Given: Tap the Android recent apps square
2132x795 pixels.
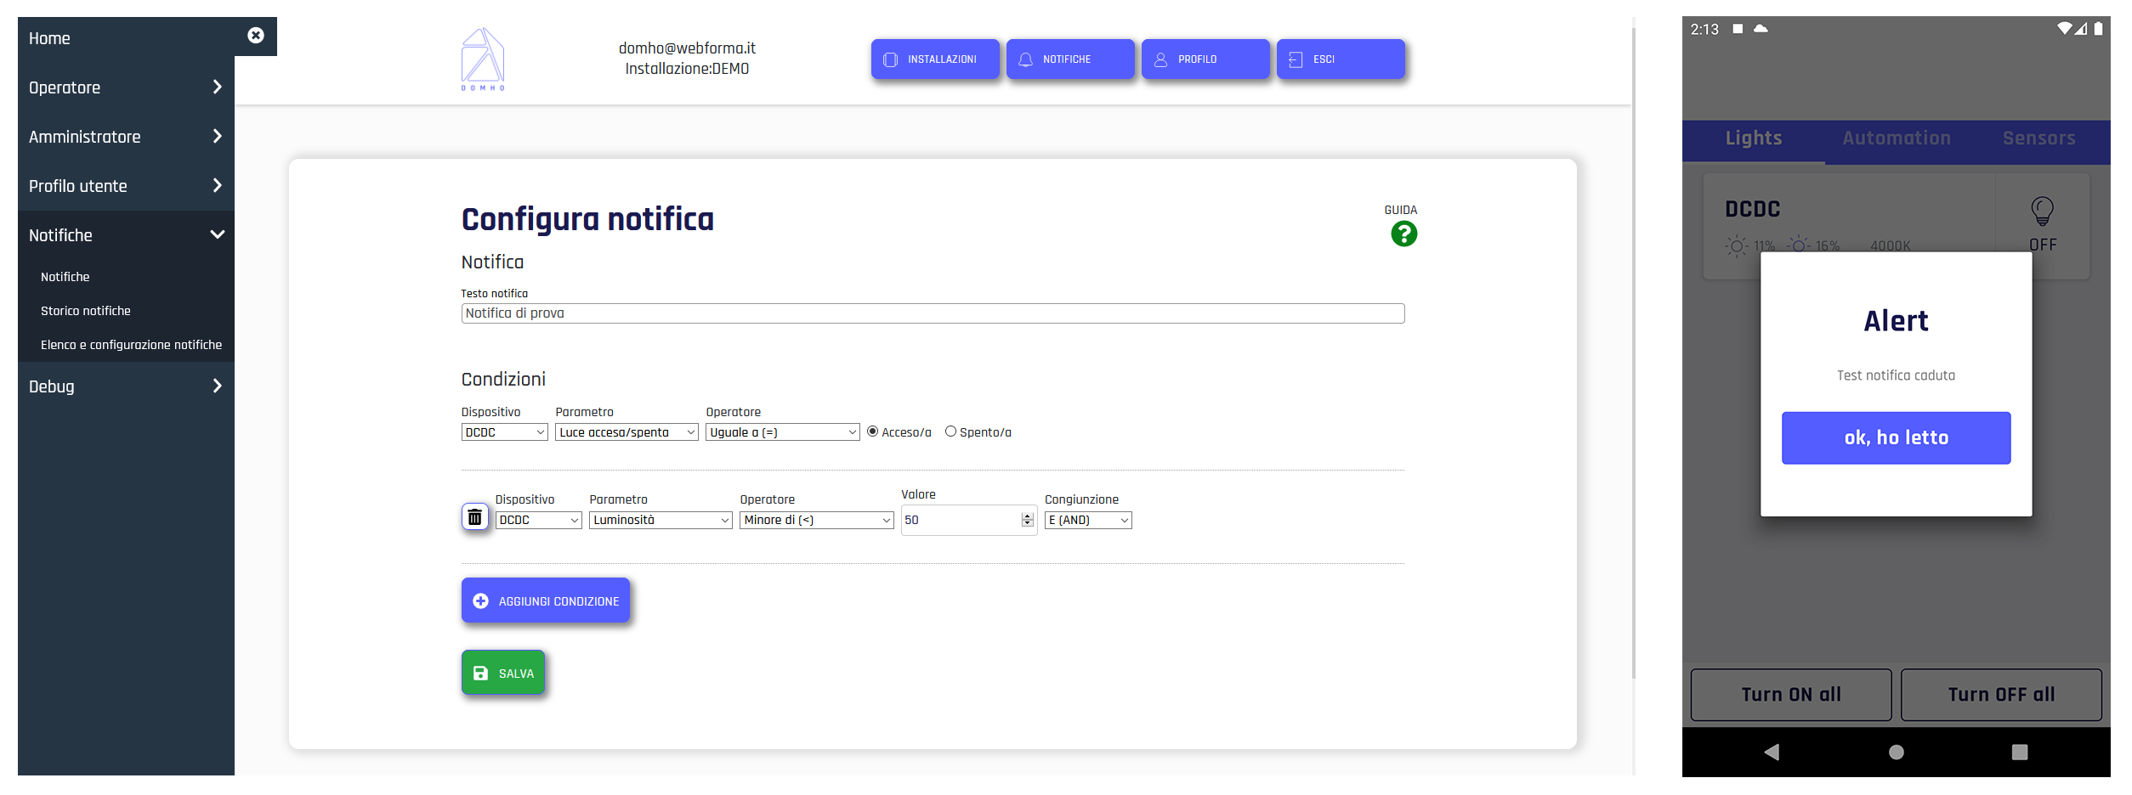Looking at the screenshot, I should 2020,752.
